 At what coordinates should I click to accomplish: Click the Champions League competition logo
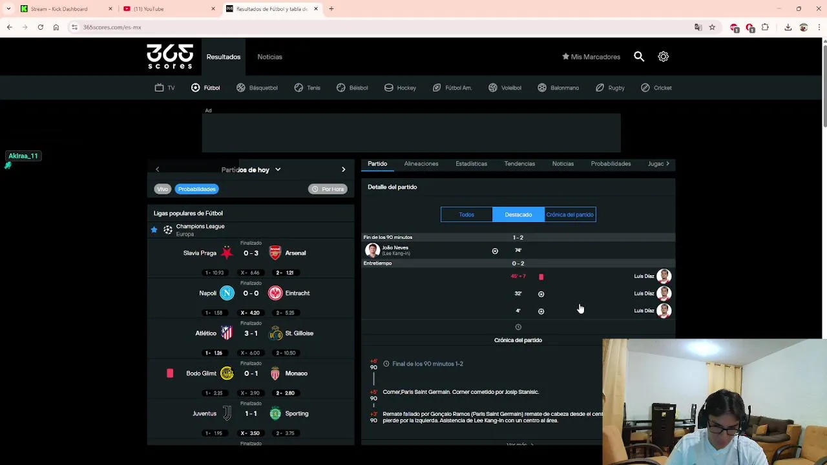point(168,230)
